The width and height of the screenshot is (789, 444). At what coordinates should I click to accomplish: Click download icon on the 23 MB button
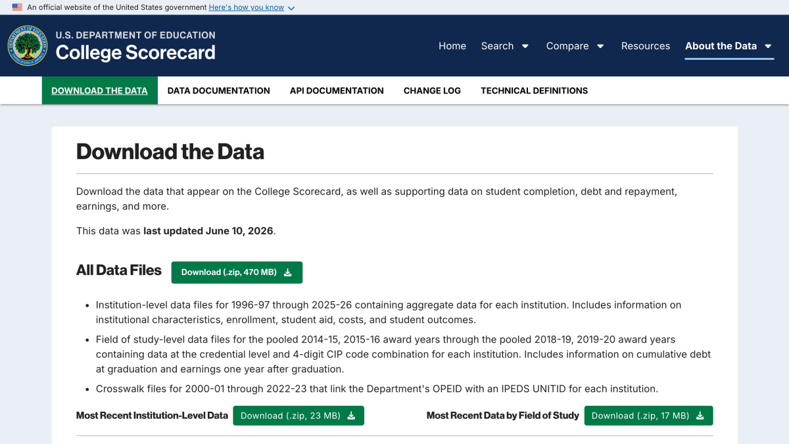pyautogui.click(x=351, y=416)
